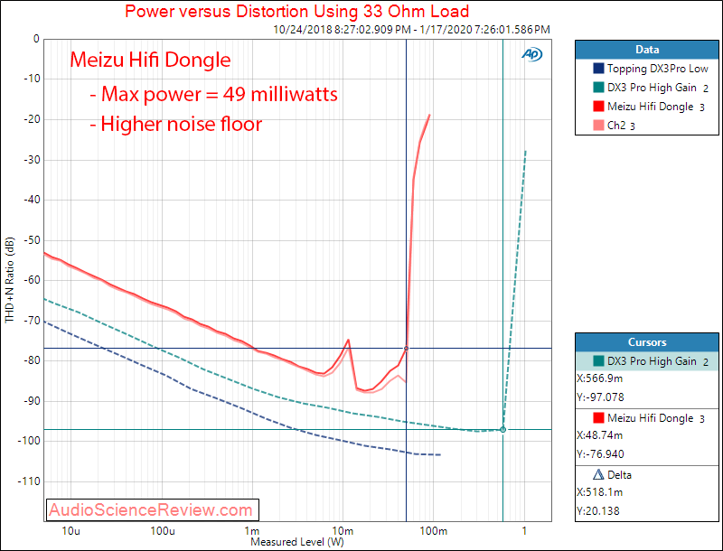Click the -110 tick label on vertical axis
This screenshot has width=723, height=551.
29,481
